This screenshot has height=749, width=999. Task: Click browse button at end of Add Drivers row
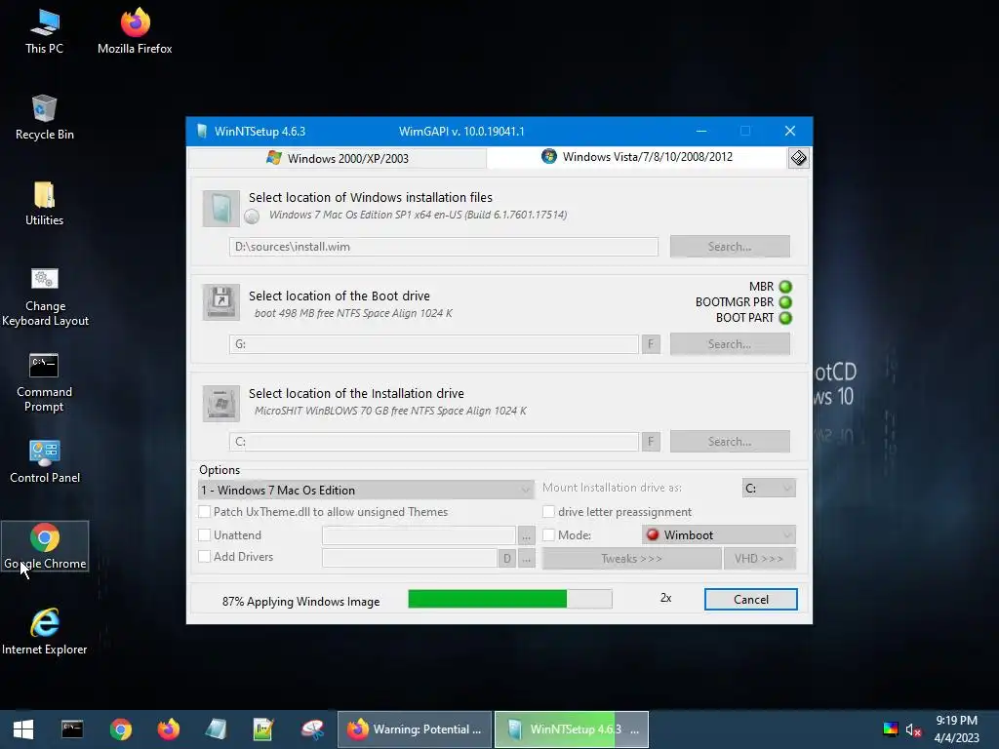[526, 559]
